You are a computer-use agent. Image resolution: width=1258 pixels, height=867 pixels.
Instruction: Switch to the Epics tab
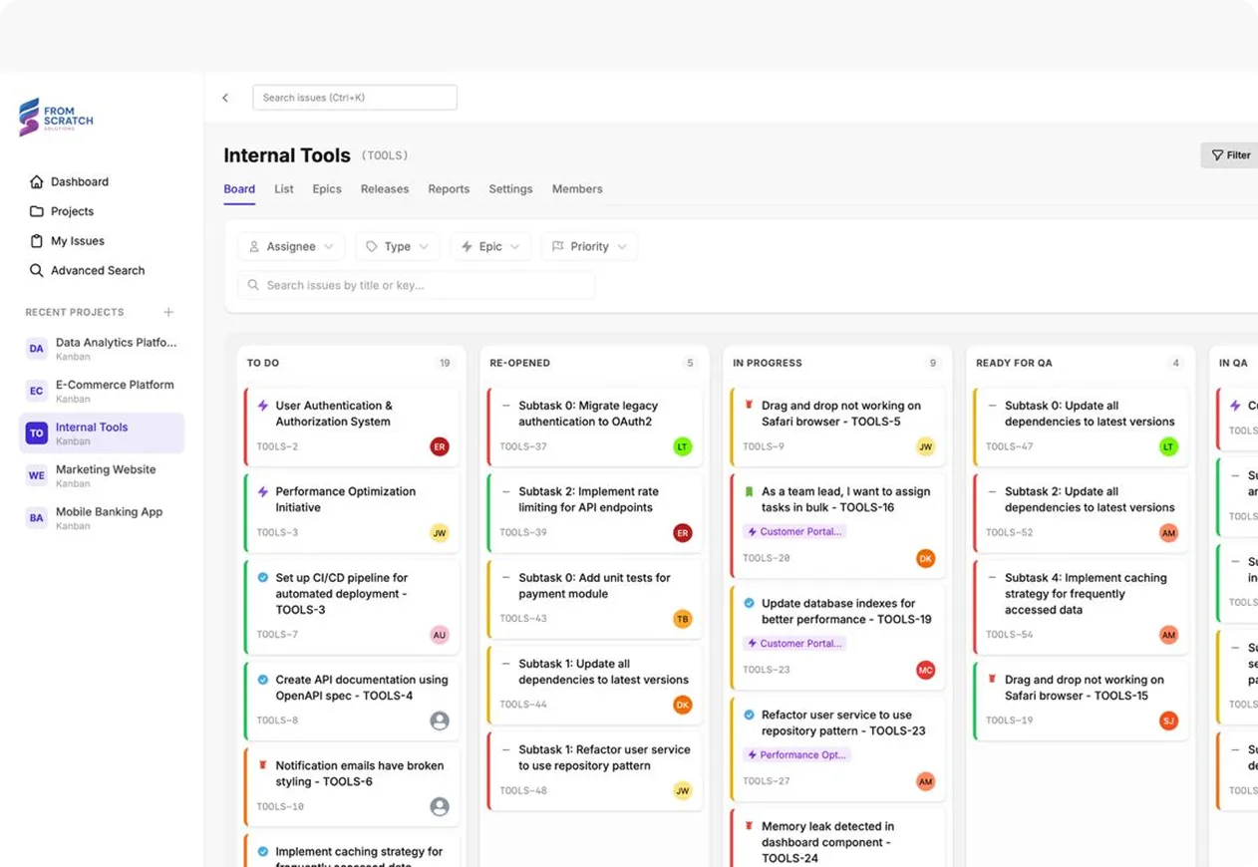click(327, 188)
